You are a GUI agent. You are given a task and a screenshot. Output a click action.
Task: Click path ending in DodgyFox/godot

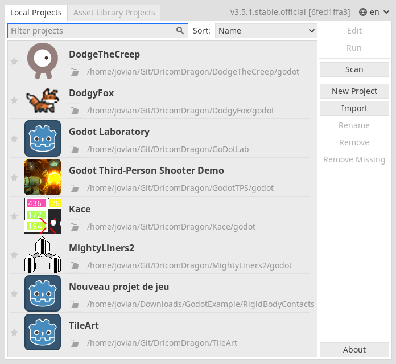[180, 111]
